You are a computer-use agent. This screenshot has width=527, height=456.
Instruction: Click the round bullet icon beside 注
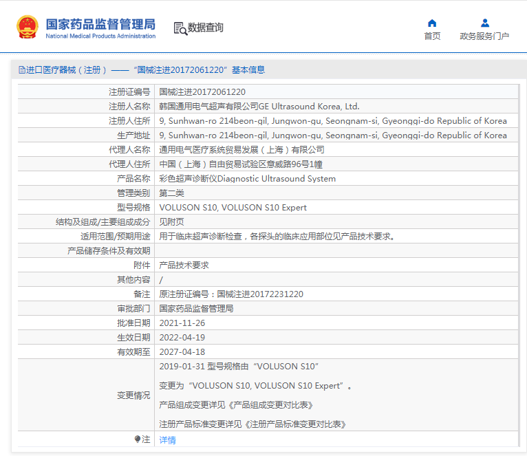pyautogui.click(x=137, y=439)
